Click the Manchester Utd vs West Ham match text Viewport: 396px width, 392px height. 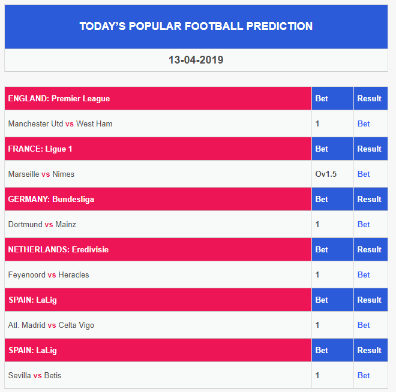60,123
